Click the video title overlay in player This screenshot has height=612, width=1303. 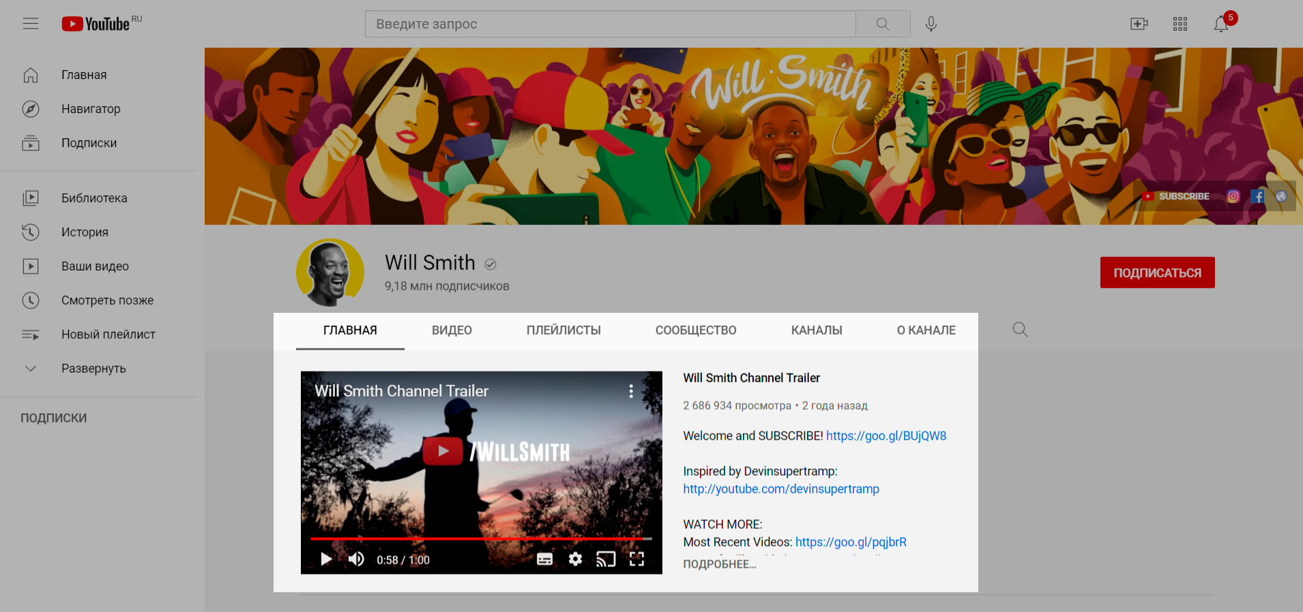point(402,391)
